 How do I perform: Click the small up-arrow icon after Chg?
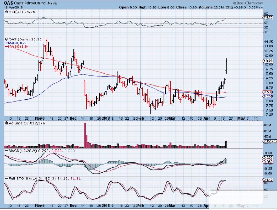point(262,8)
